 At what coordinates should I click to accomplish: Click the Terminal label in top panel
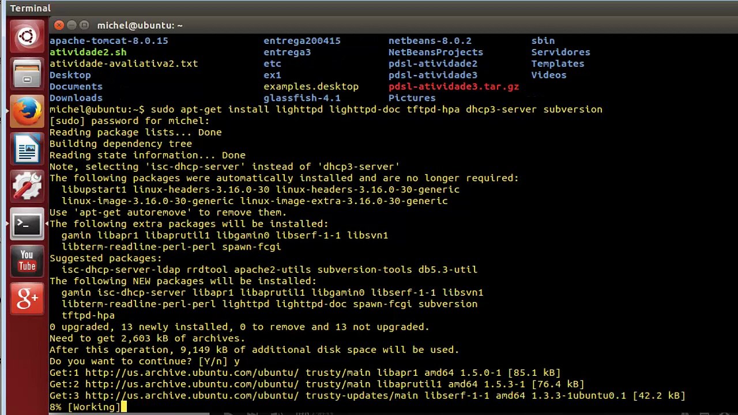click(x=31, y=8)
